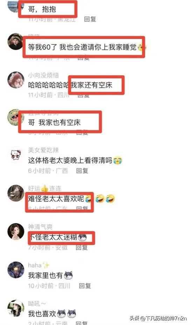Reply to the 我家里也有 comment

point(85,286)
